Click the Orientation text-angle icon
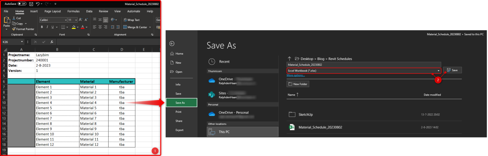Viewport: 488px width, 156px height. (113, 20)
